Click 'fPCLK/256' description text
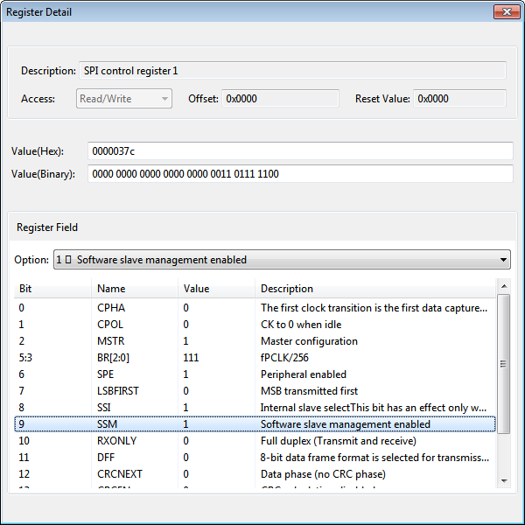This screenshot has height=525, width=525. click(x=284, y=358)
